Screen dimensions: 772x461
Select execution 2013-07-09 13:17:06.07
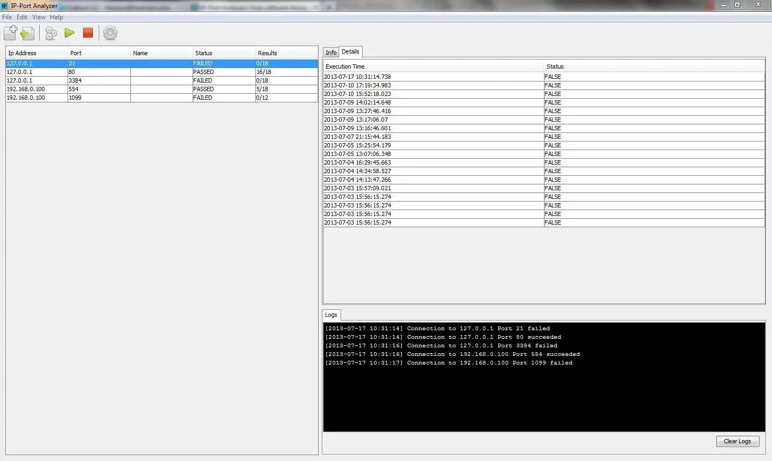click(x=544, y=120)
